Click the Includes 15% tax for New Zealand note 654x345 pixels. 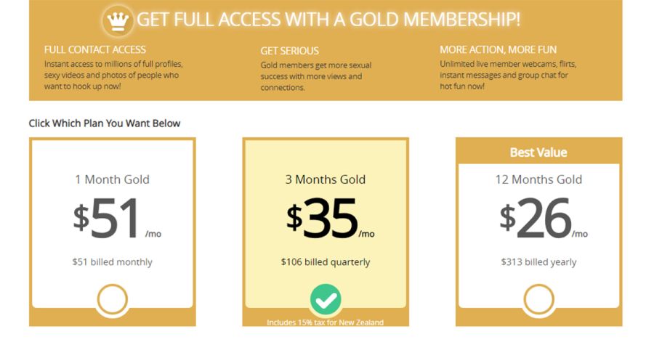pyautogui.click(x=326, y=322)
